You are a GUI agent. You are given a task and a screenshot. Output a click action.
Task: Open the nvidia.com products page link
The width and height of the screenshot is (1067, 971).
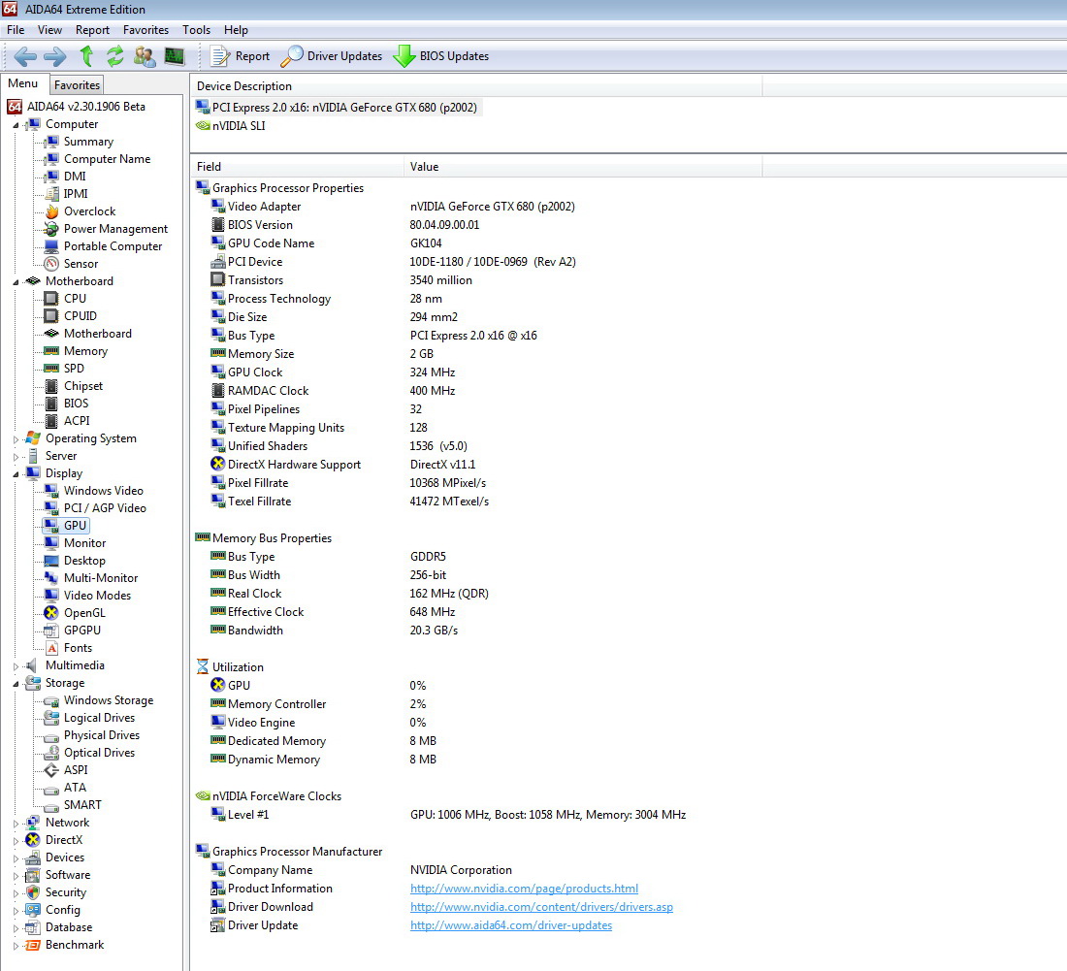[524, 889]
